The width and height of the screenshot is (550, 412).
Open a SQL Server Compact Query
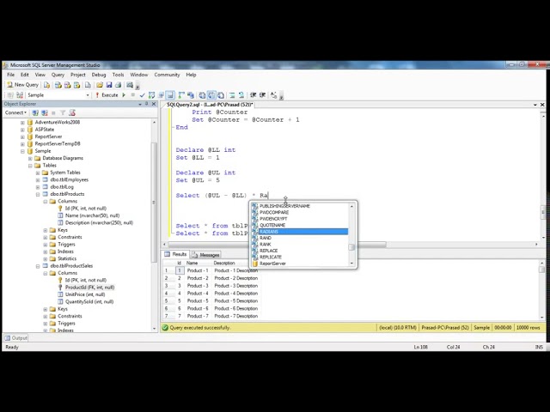(88, 85)
